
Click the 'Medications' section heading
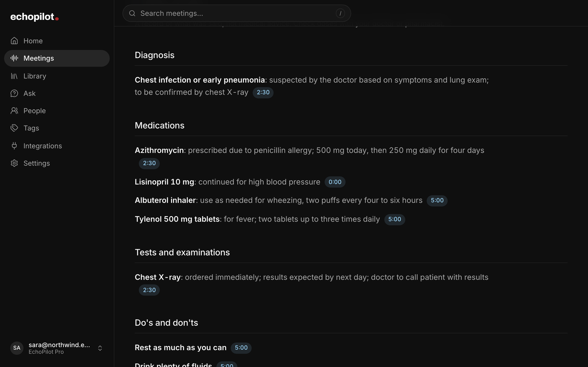coord(159,126)
